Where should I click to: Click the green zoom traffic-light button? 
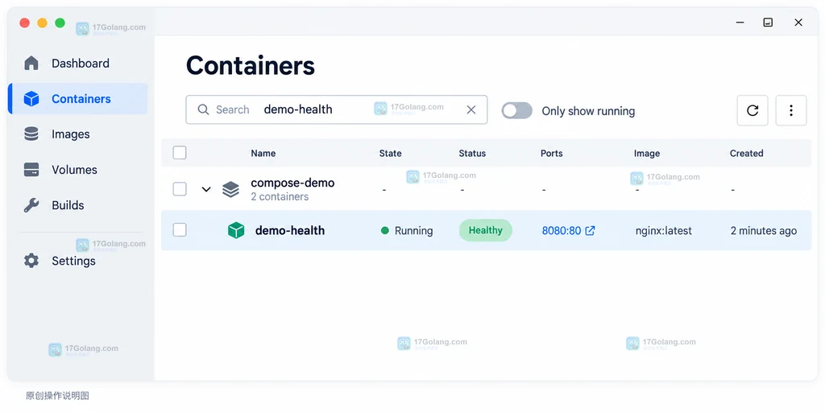60,23
